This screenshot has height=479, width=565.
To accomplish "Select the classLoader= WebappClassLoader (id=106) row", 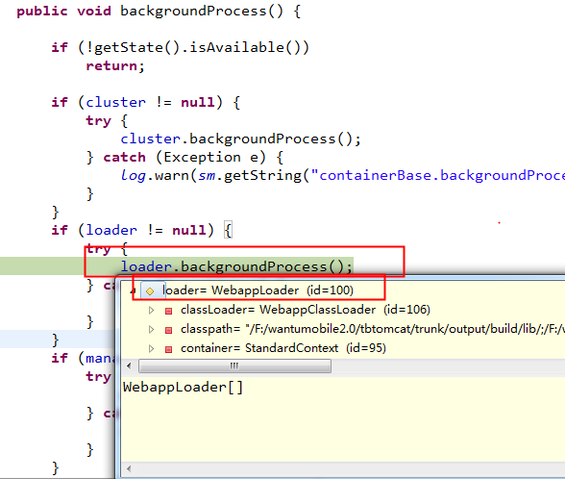I will (x=306, y=310).
